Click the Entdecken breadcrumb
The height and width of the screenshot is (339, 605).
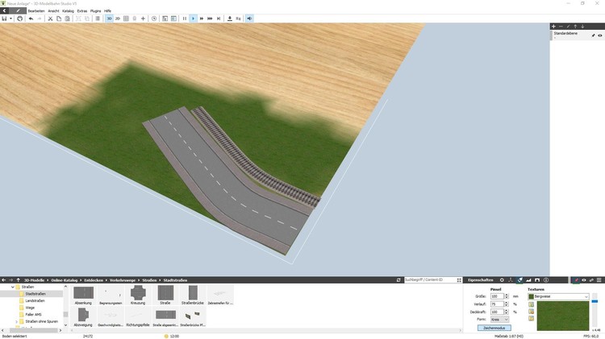(x=94, y=280)
